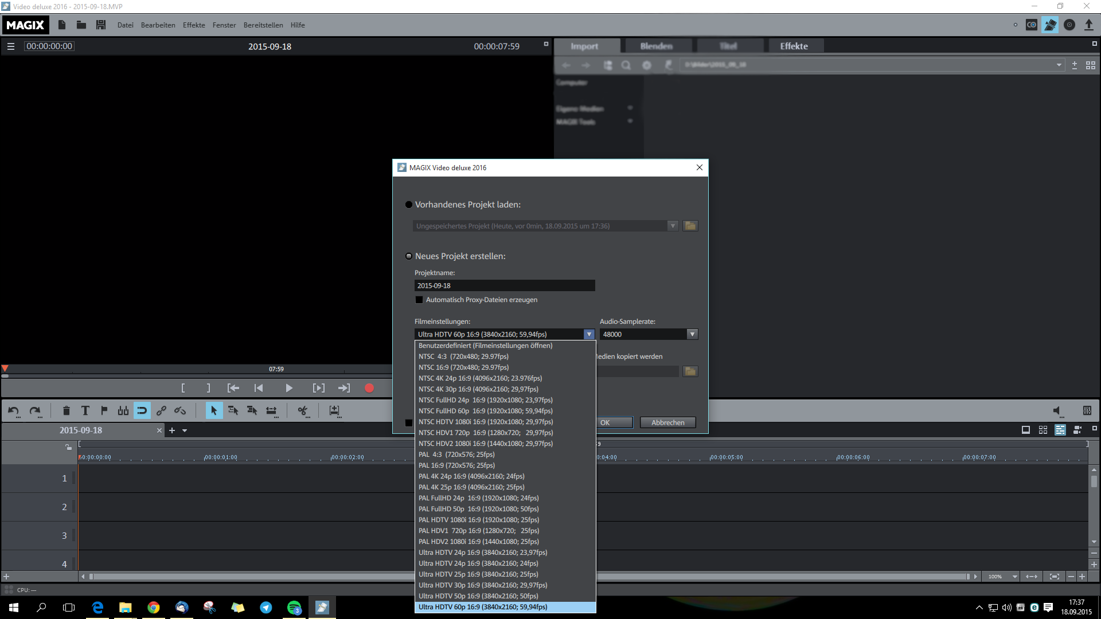Image resolution: width=1101 pixels, height=619 pixels.
Task: Choose PAL HDV1 720p option
Action: coord(505,531)
